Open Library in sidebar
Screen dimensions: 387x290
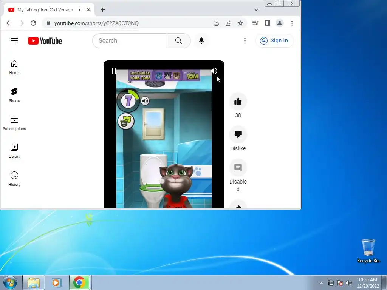14,151
